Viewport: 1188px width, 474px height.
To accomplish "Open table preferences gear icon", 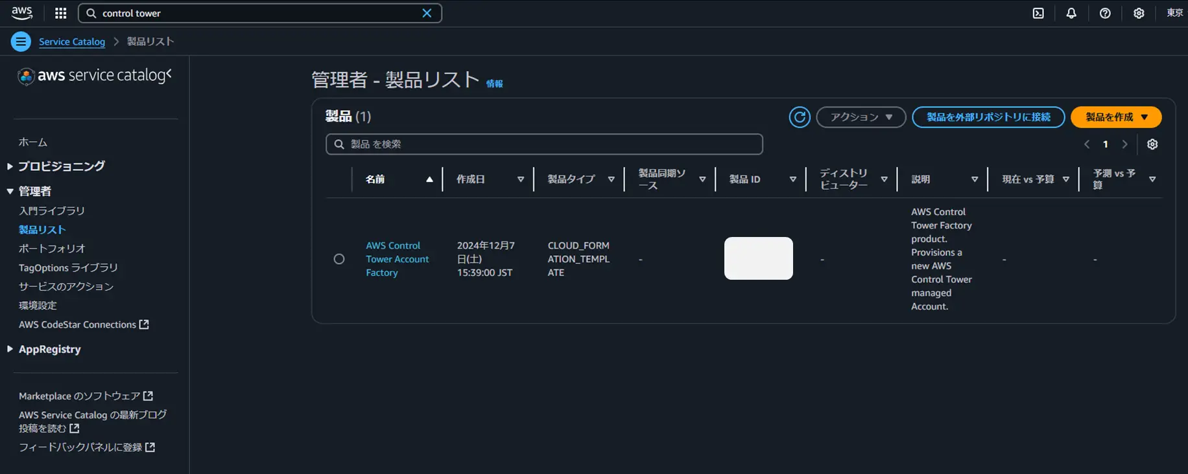I will pos(1152,144).
